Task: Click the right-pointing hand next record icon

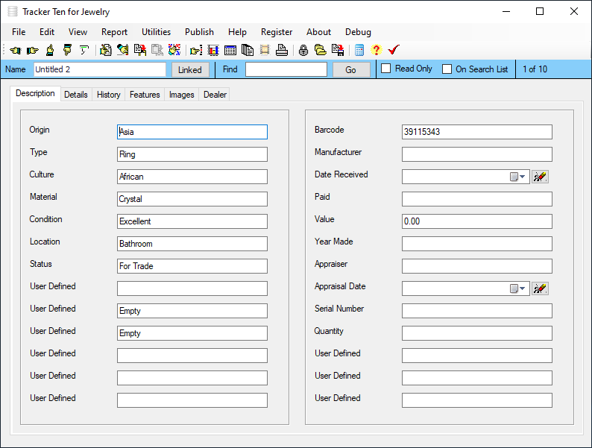Action: pyautogui.click(x=33, y=50)
